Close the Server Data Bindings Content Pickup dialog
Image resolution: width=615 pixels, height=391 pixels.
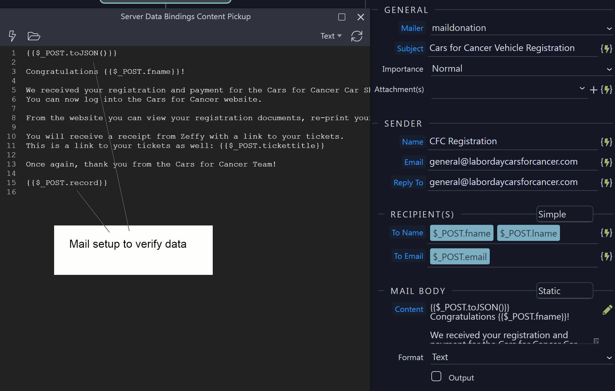click(361, 17)
